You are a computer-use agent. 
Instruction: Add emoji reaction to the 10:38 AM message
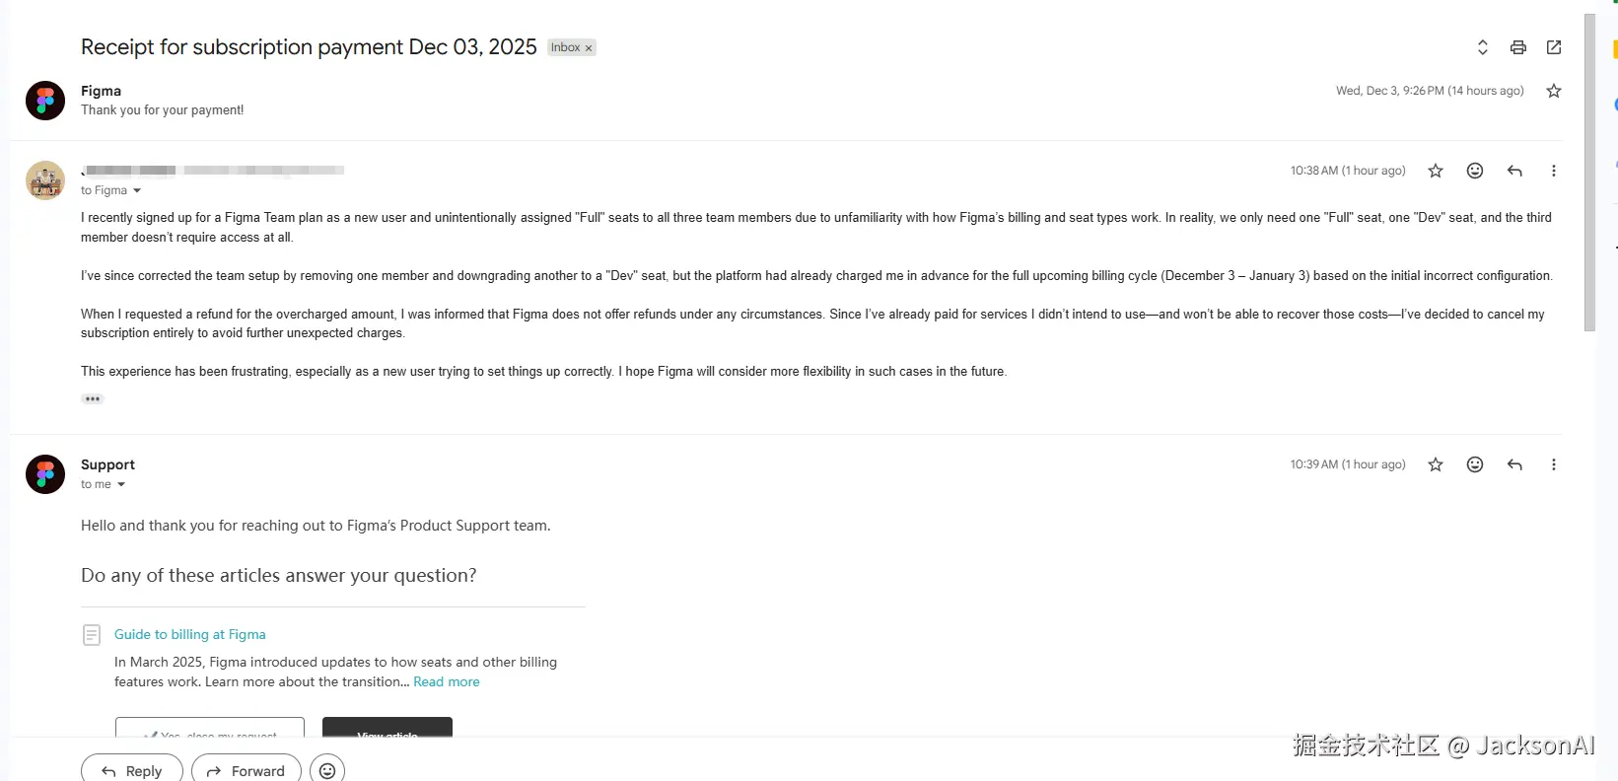pyautogui.click(x=1475, y=171)
